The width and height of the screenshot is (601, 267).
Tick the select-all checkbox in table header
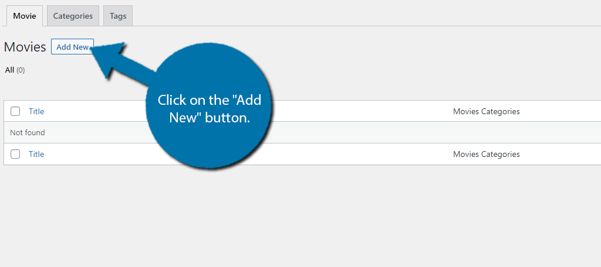[15, 111]
